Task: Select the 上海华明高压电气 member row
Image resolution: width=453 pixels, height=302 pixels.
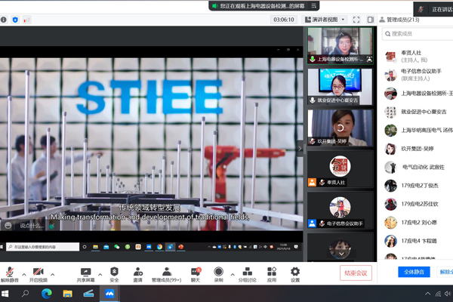Action: pos(418,131)
